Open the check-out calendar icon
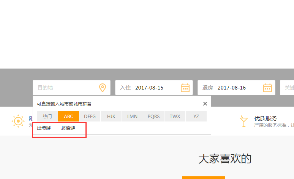Image resolution: width=294 pixels, height=179 pixels. point(267,88)
